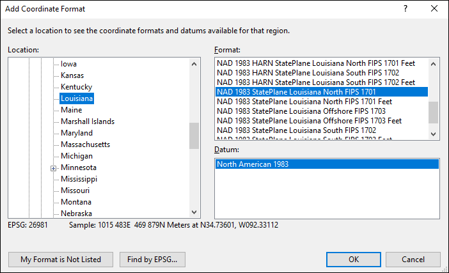449x273 pixels.
Task: Click Format list scroll down arrow
Action: tap(433, 134)
